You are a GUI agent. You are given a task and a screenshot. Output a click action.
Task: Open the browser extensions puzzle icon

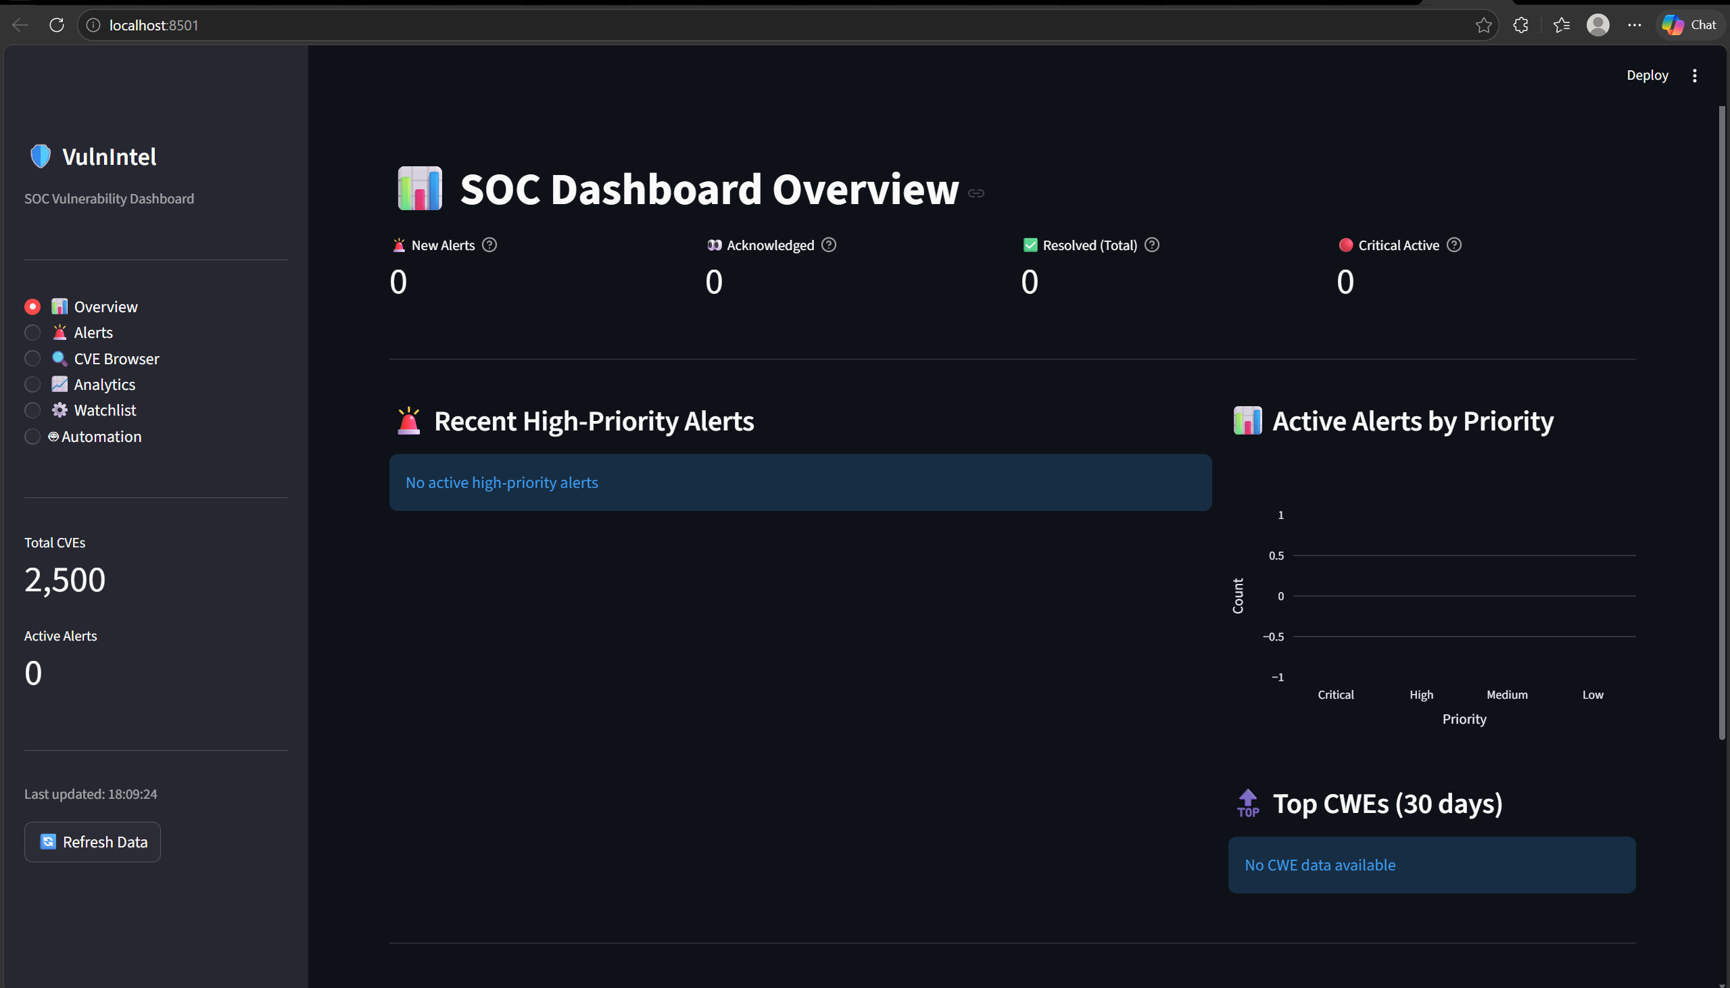pyautogui.click(x=1521, y=25)
